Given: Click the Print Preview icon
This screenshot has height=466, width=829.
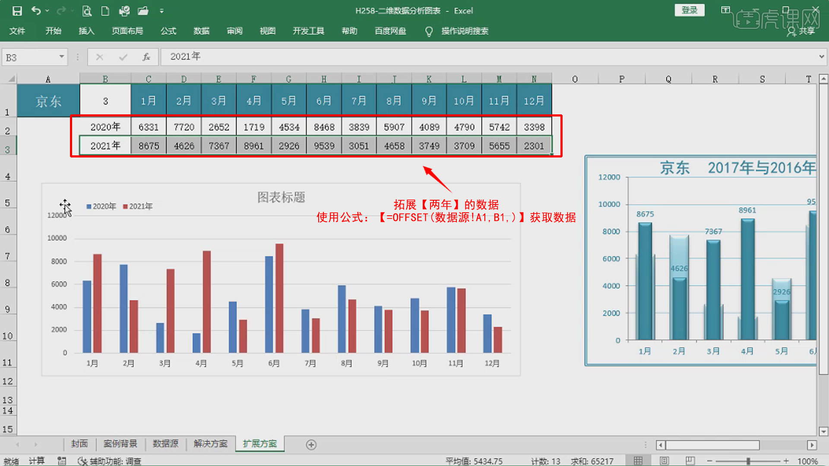Looking at the screenshot, I should [x=87, y=11].
